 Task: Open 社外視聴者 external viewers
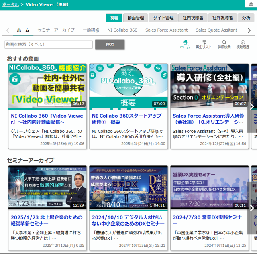pyautogui.click(x=222, y=18)
